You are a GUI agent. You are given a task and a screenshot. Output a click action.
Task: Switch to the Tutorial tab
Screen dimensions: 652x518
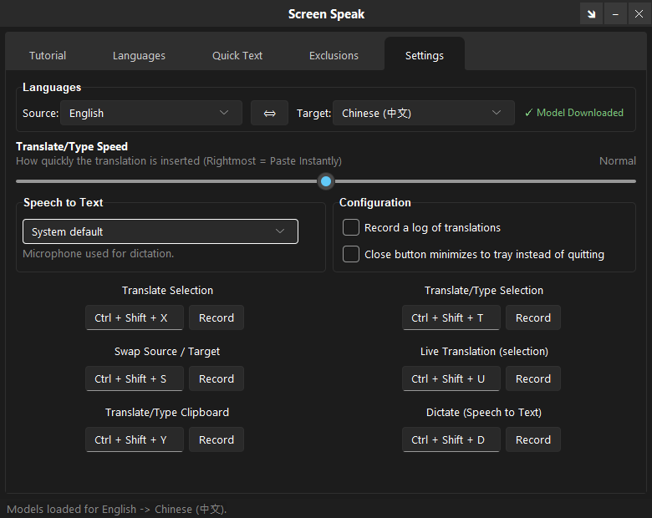pos(48,56)
